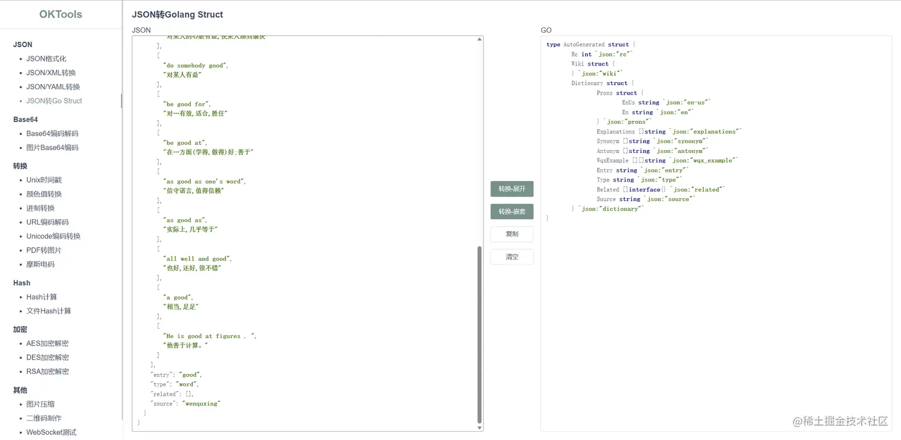Open 二维码制作 tool
Screen dimensions: 901x440
click(x=44, y=418)
